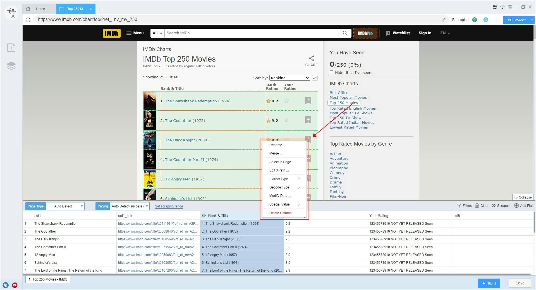Open the settings gear in title bar

pyautogui.click(x=510, y=7)
